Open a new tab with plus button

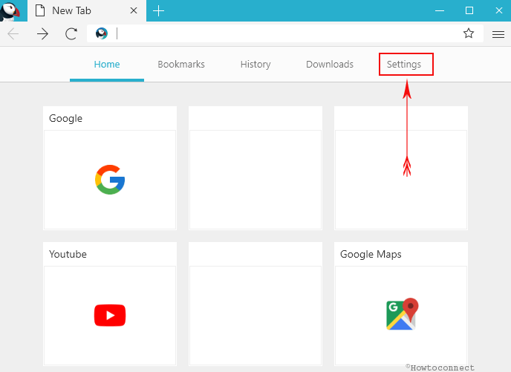158,10
